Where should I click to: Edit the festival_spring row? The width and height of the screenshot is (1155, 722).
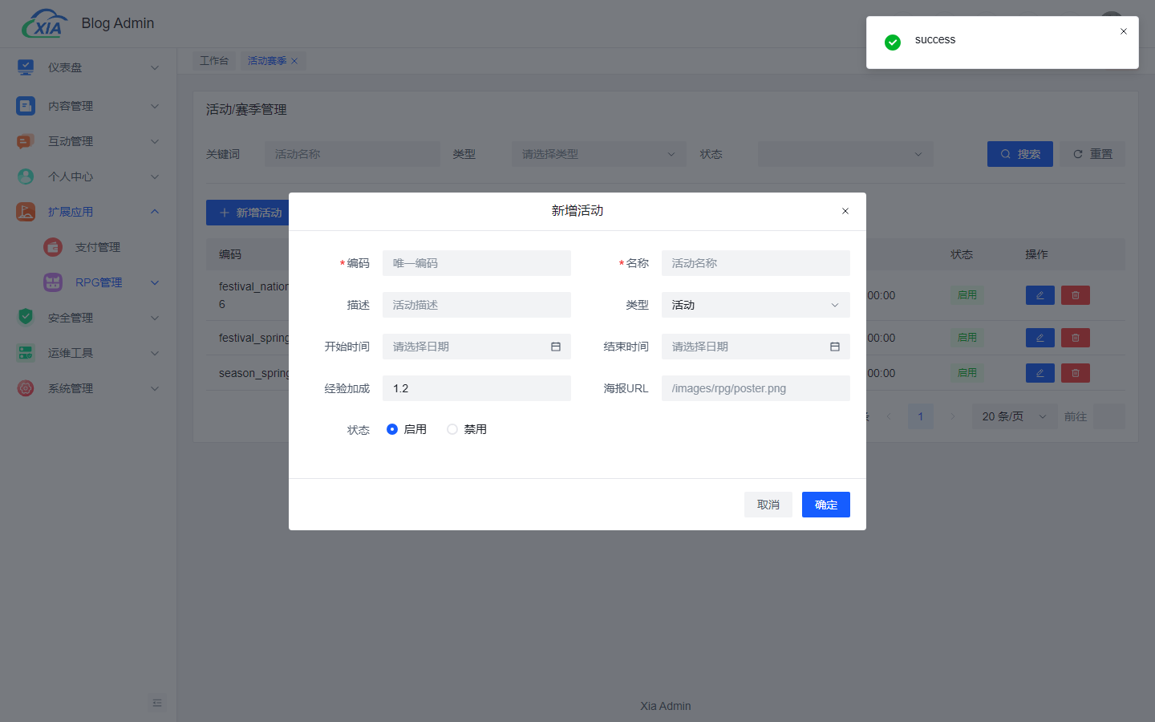(x=1040, y=338)
